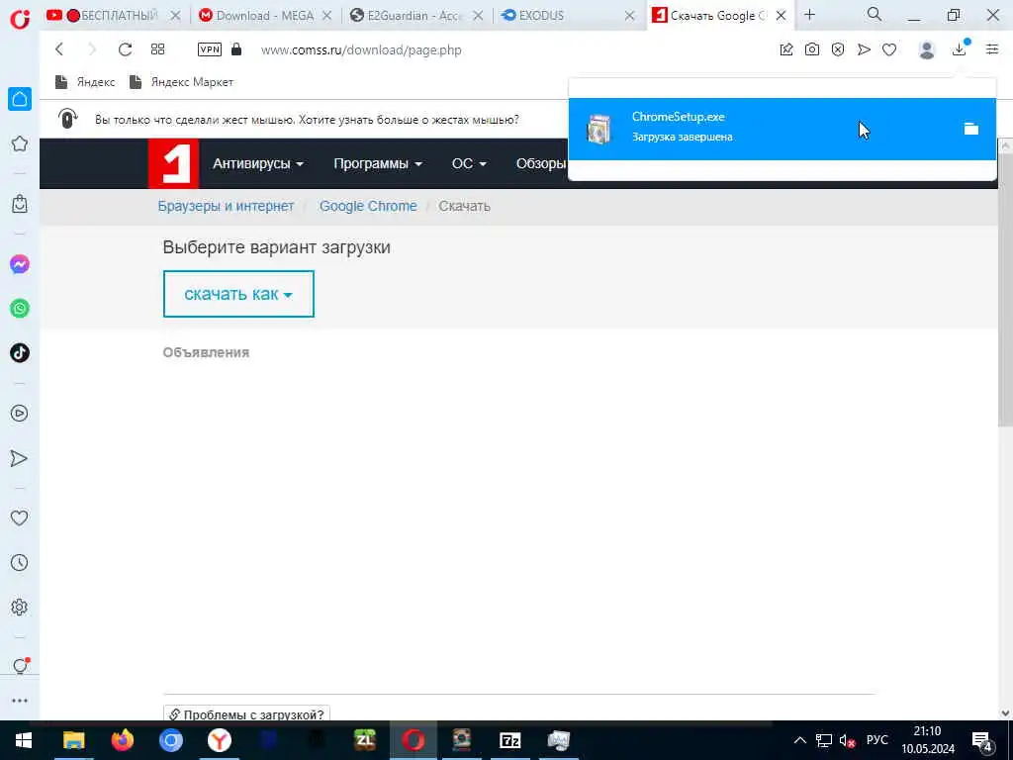Open sidebar heart pinboards icon

click(20, 518)
